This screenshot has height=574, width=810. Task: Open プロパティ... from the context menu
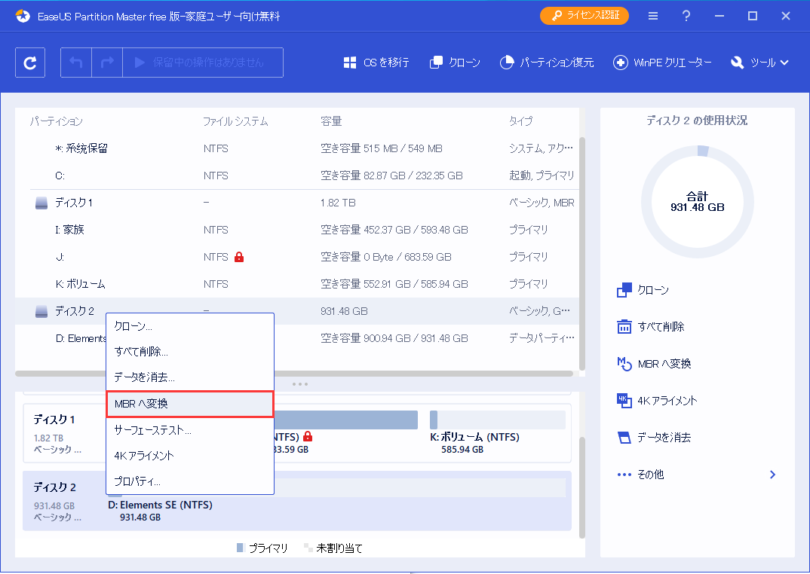[189, 481]
